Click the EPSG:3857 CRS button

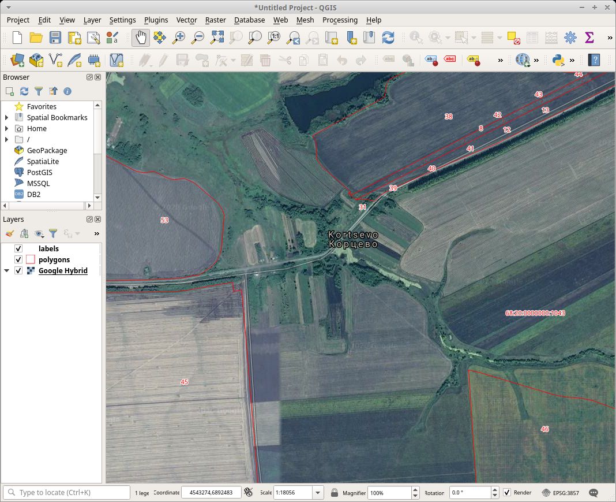(561, 493)
